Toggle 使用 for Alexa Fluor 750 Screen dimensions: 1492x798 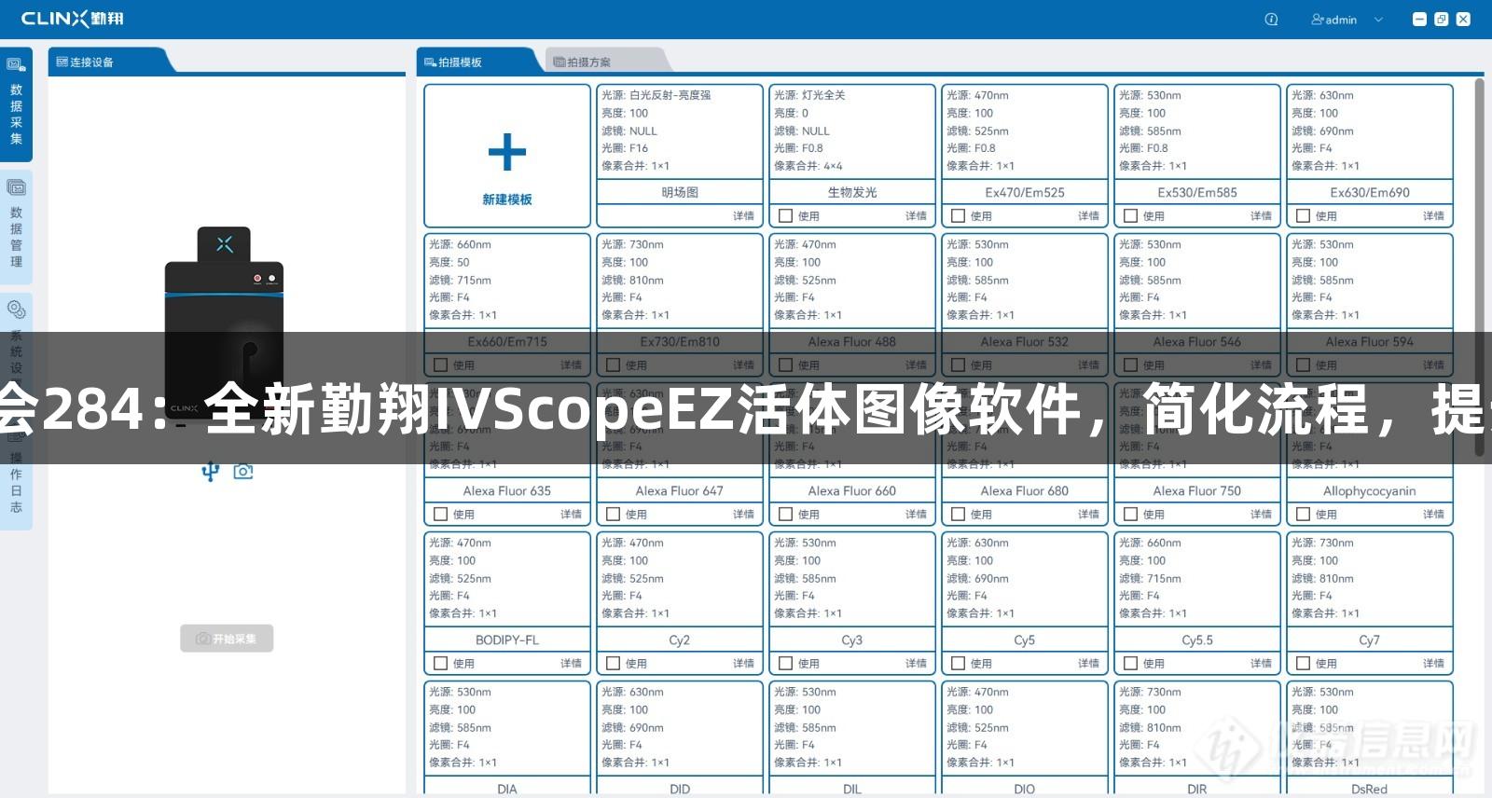(x=1131, y=515)
